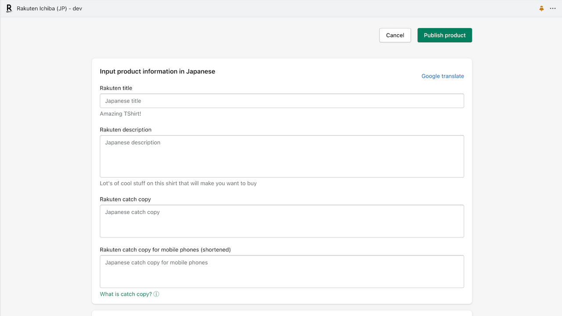Open the three-dot more actions menu
This screenshot has width=562, height=316.
(x=553, y=8)
